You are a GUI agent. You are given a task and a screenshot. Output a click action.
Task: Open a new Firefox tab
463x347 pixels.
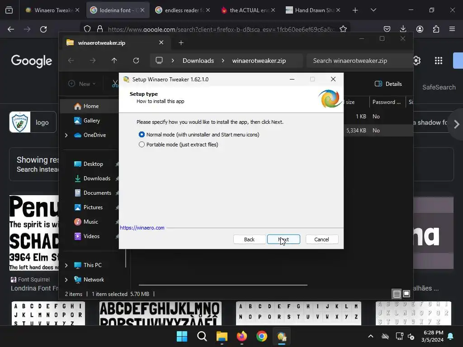coord(355,10)
